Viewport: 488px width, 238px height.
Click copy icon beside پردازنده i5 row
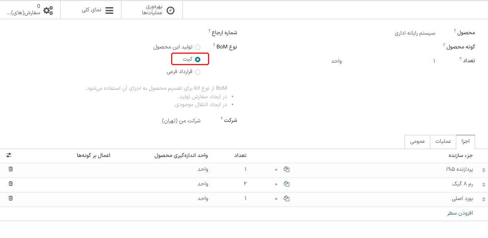[x=286, y=170]
